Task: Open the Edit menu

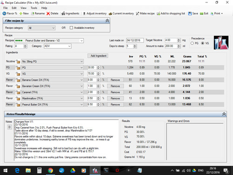Action: (14, 8)
